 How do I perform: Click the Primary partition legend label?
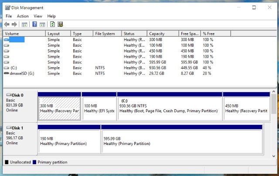[52, 162]
